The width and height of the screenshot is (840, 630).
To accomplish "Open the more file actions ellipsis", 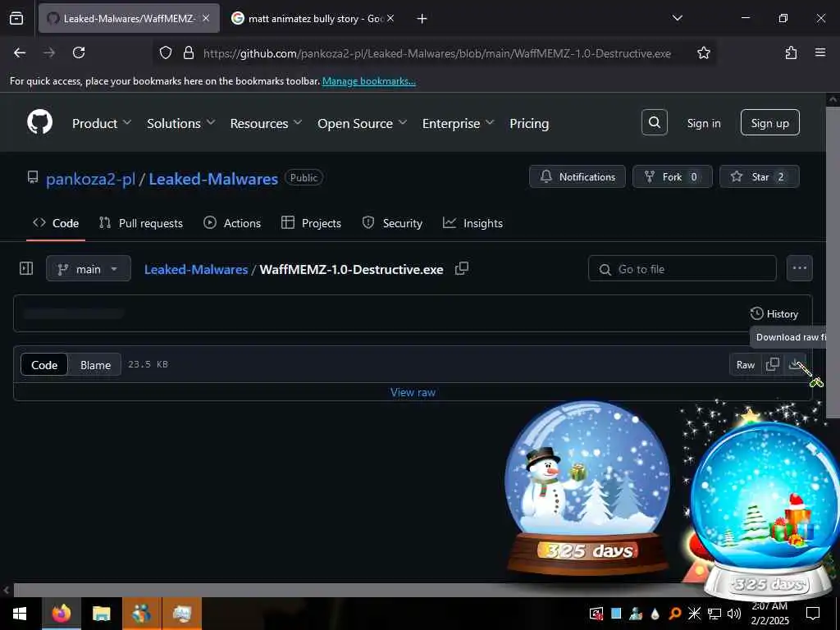I will tap(799, 268).
